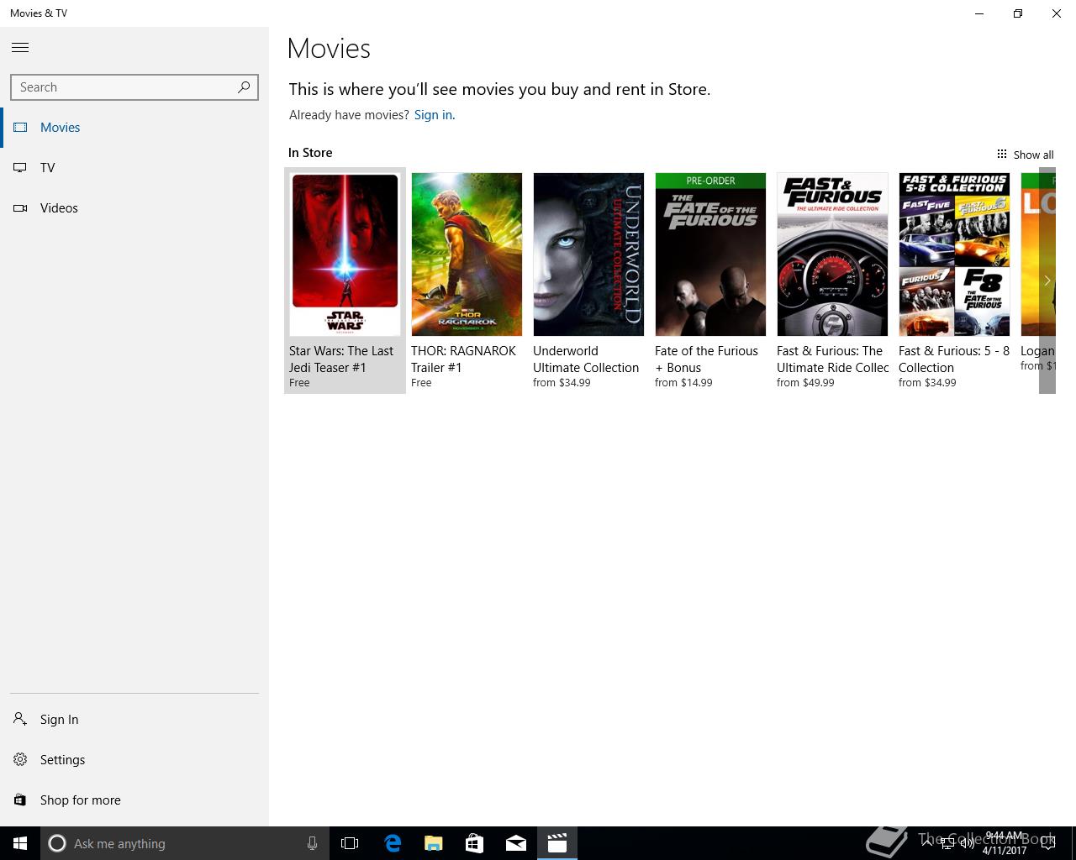1076x860 pixels.
Task: Click Sign In in the sidebar
Action: point(134,720)
